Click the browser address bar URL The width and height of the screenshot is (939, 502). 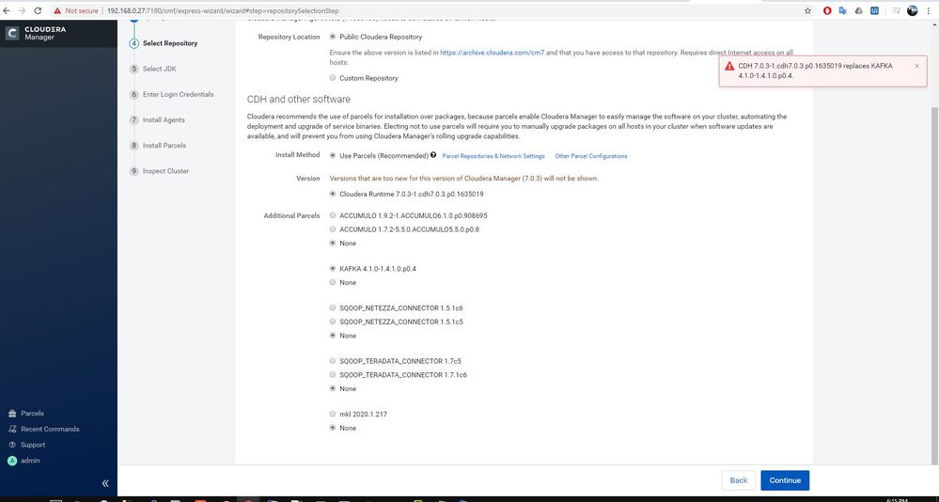tap(223, 10)
